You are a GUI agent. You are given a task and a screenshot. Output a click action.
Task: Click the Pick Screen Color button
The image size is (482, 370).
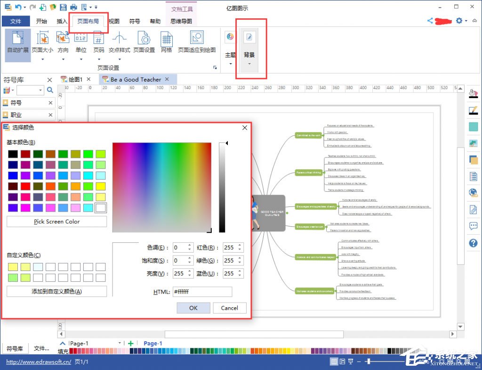coord(56,222)
